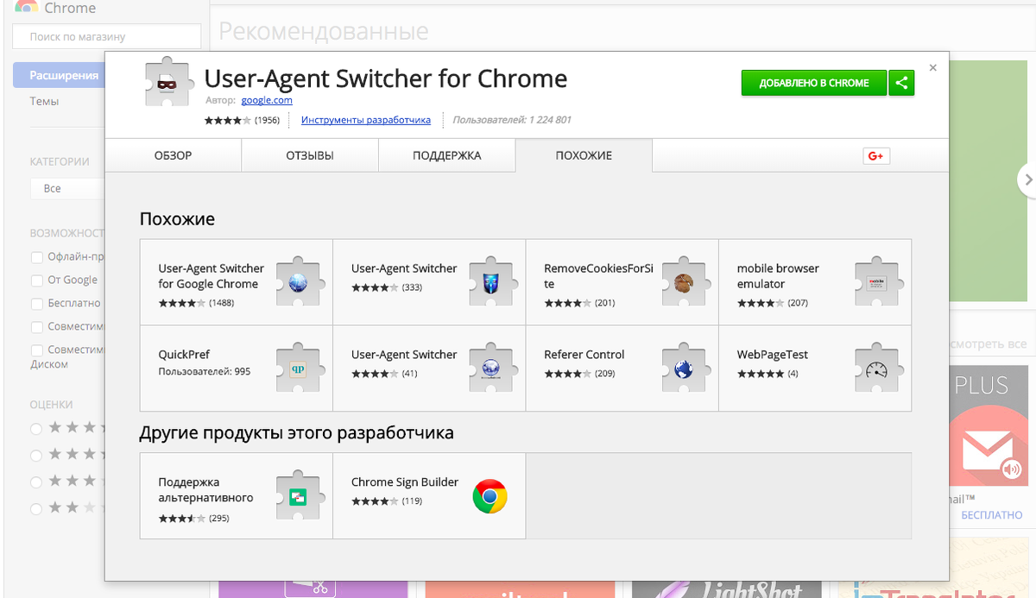Select the second star rating radio button
Viewport: 1036px width, 598px height.
(36, 455)
